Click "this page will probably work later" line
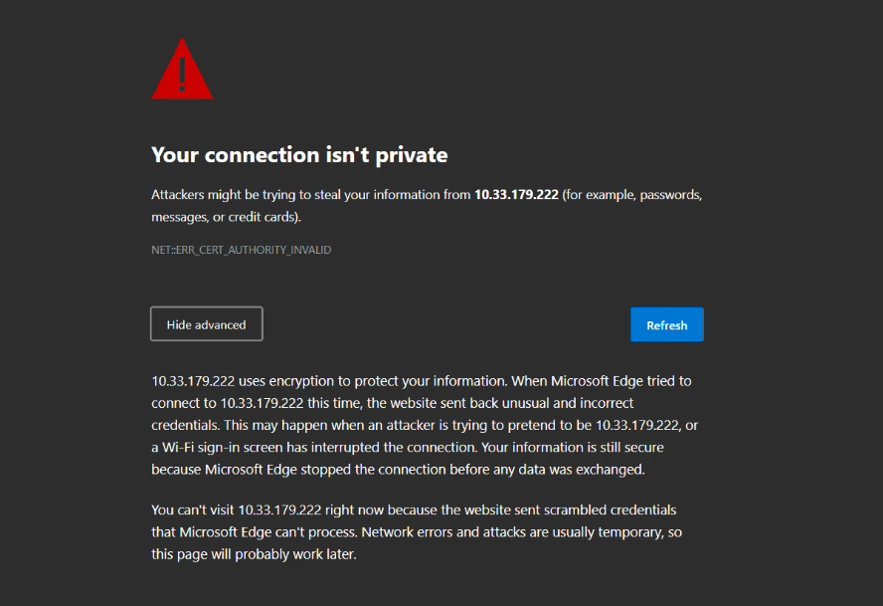883x606 pixels. tap(254, 554)
